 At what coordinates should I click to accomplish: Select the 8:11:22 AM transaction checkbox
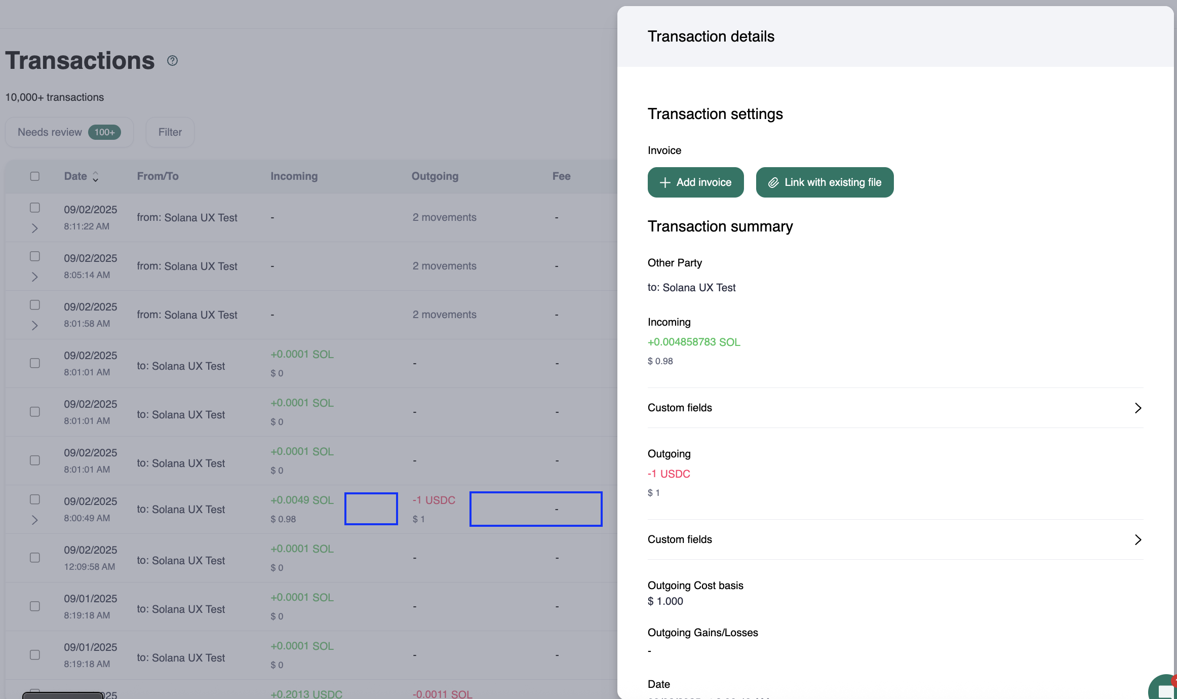pos(35,208)
